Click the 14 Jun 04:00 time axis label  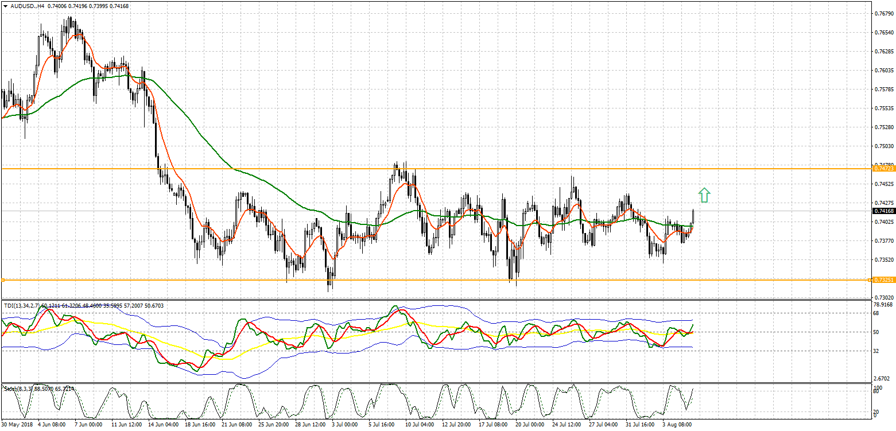[162, 425]
